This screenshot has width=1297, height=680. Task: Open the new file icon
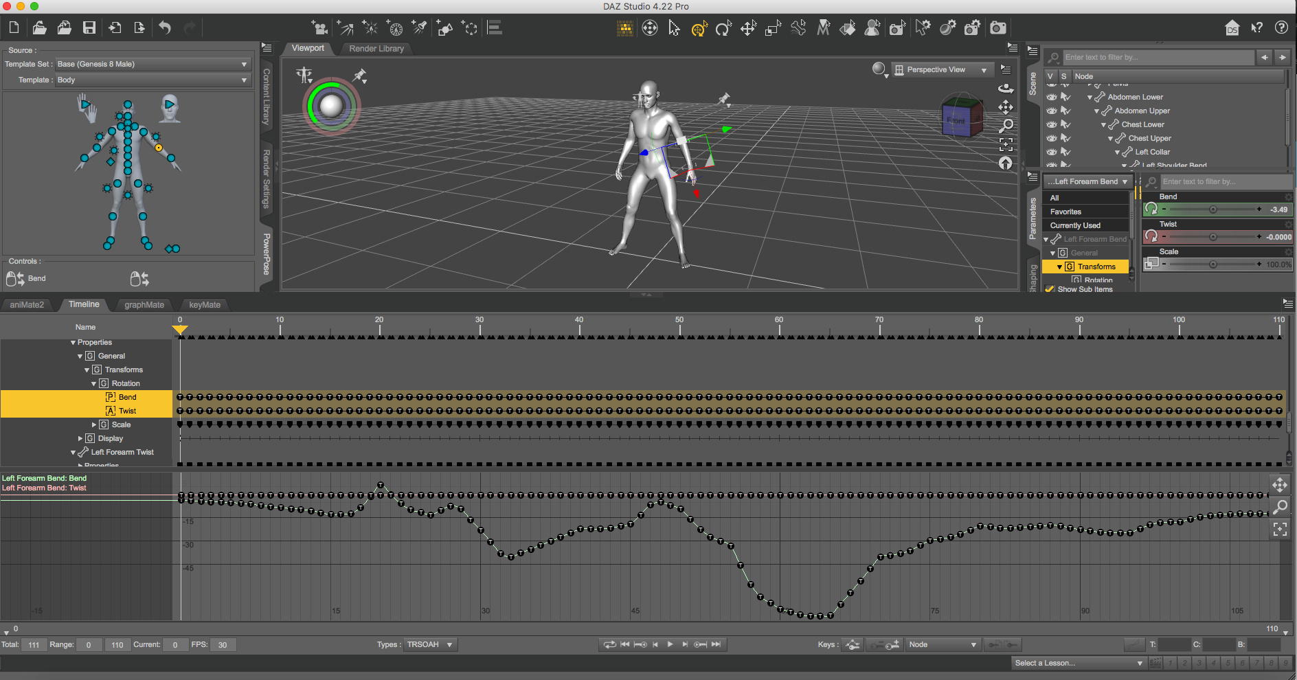click(x=14, y=28)
